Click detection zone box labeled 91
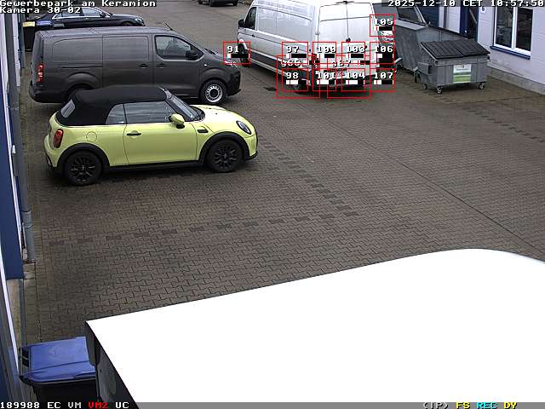The height and width of the screenshot is (409, 545). (x=236, y=53)
